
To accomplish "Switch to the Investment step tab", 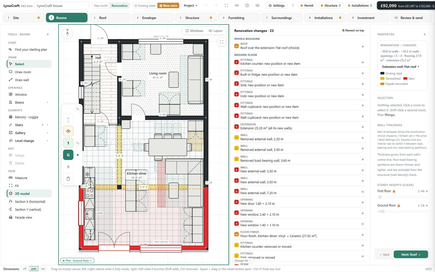I will 368,18.
